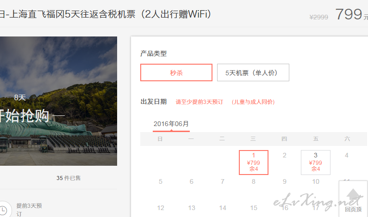Click the 35 件已售 sold count
The width and height of the screenshot is (368, 217).
click(69, 178)
